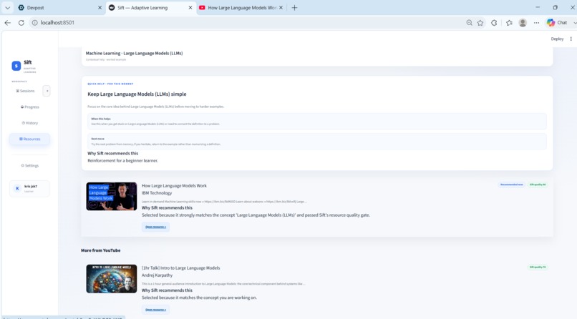Click 'Machine Learning · Large Language Models (LLMs)' text
577x319 pixels.
[x=135, y=54]
